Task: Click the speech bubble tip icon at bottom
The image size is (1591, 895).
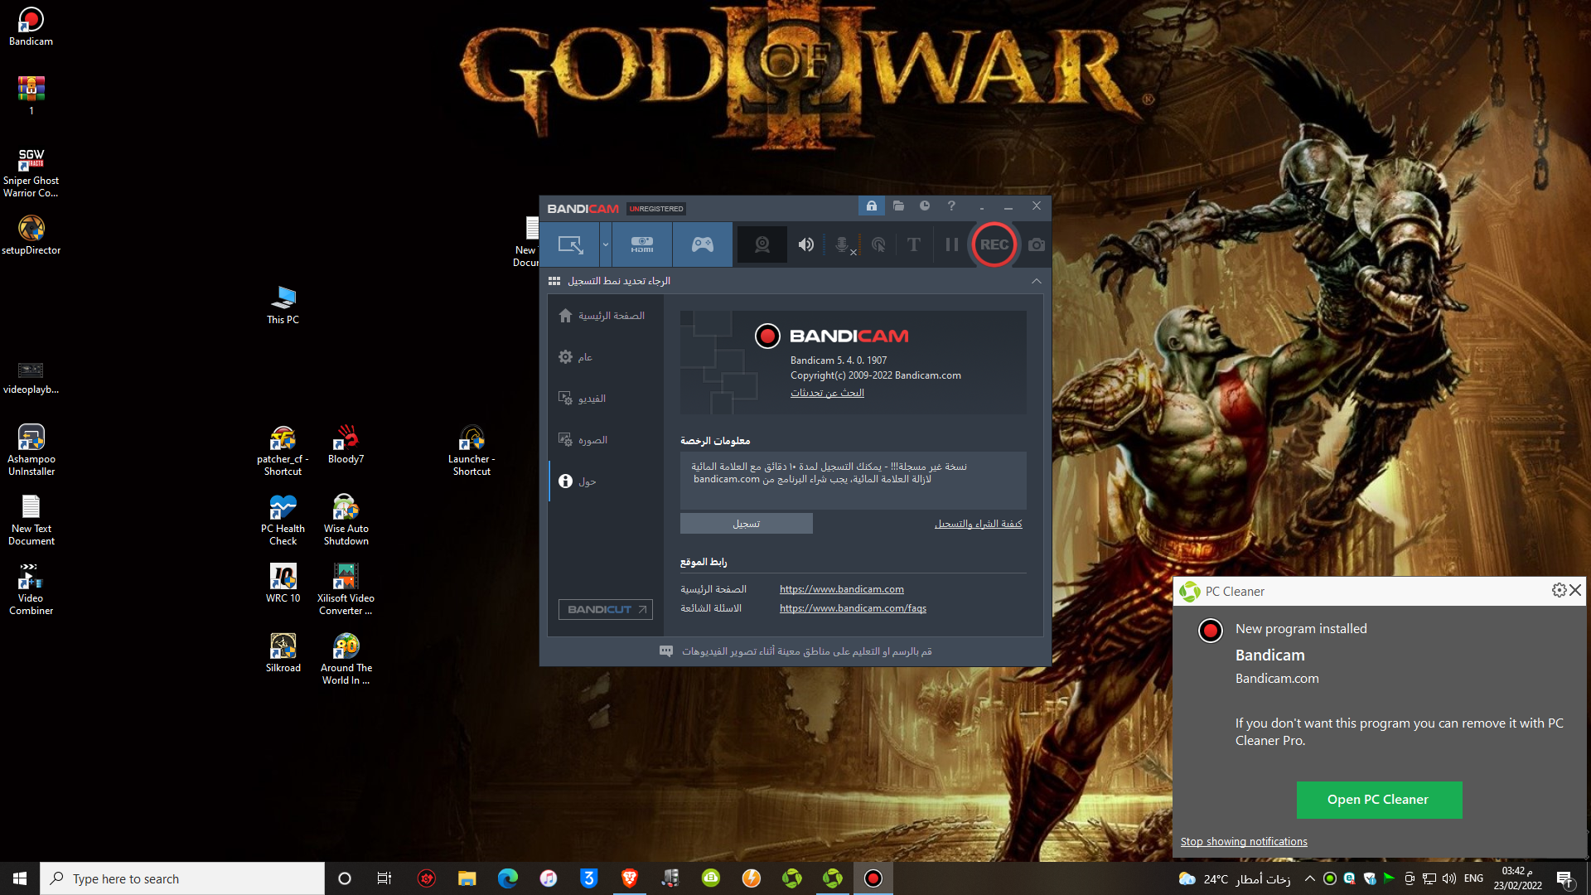Action: (666, 651)
